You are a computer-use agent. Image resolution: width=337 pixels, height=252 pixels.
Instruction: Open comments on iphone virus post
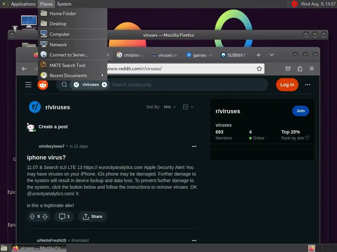pyautogui.click(x=64, y=217)
